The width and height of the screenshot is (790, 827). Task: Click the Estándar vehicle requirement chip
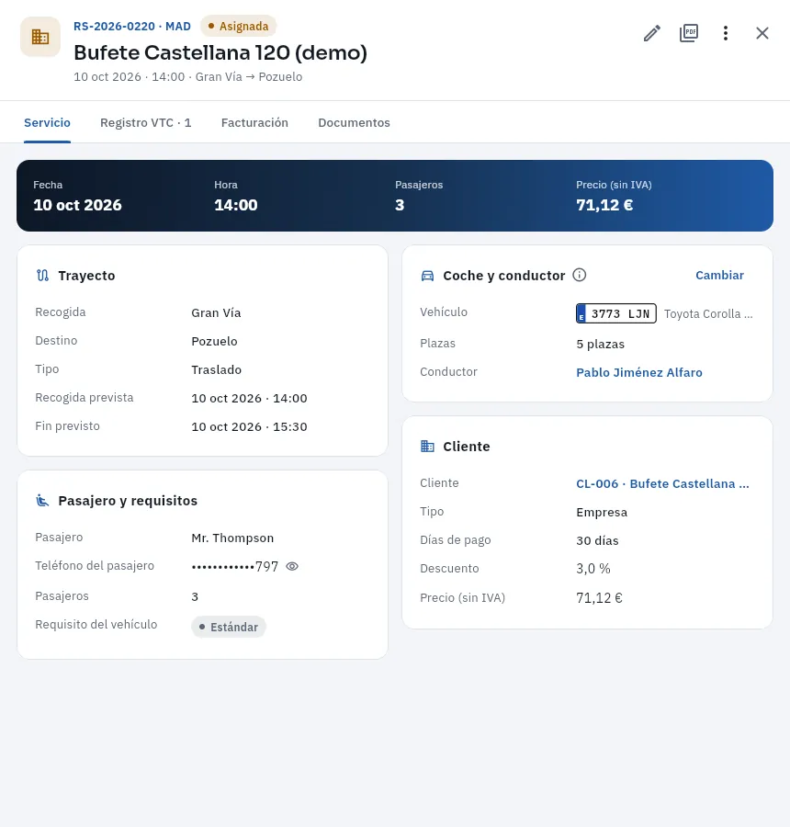pos(229,627)
